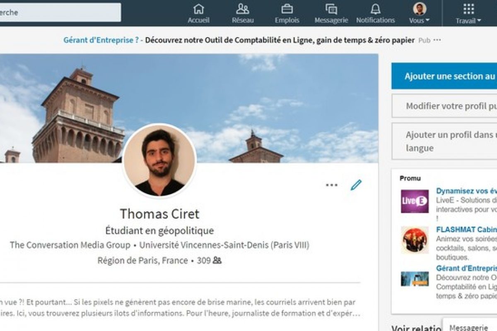The width and height of the screenshot is (497, 331).
Task: Click The Conversation Media Group text
Action: (70, 245)
